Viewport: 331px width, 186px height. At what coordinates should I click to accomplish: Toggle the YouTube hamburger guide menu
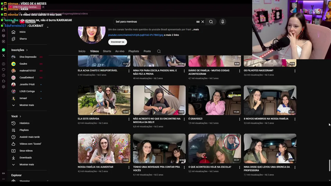pyautogui.click(x=13, y=22)
